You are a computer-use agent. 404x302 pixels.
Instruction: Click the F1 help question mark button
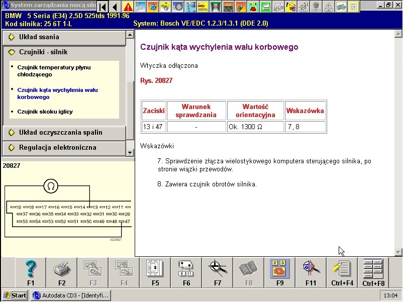pyautogui.click(x=31, y=272)
